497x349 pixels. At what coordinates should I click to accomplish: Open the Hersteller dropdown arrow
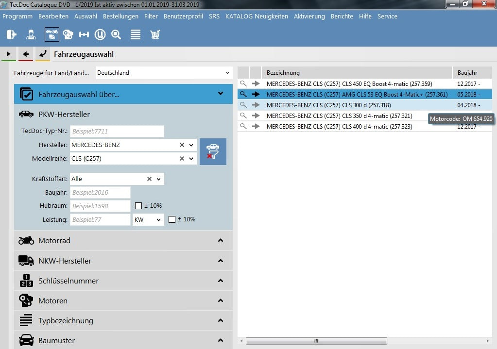pos(191,145)
